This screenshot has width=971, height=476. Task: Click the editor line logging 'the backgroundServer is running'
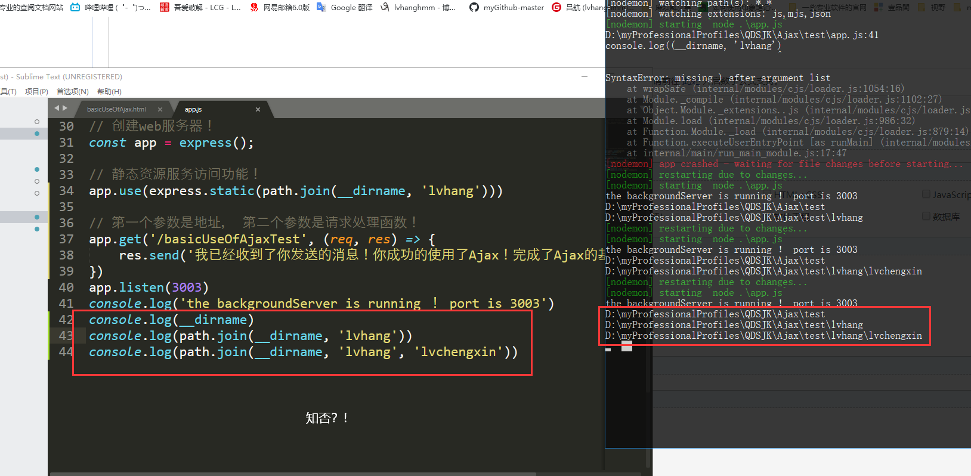coord(321,304)
